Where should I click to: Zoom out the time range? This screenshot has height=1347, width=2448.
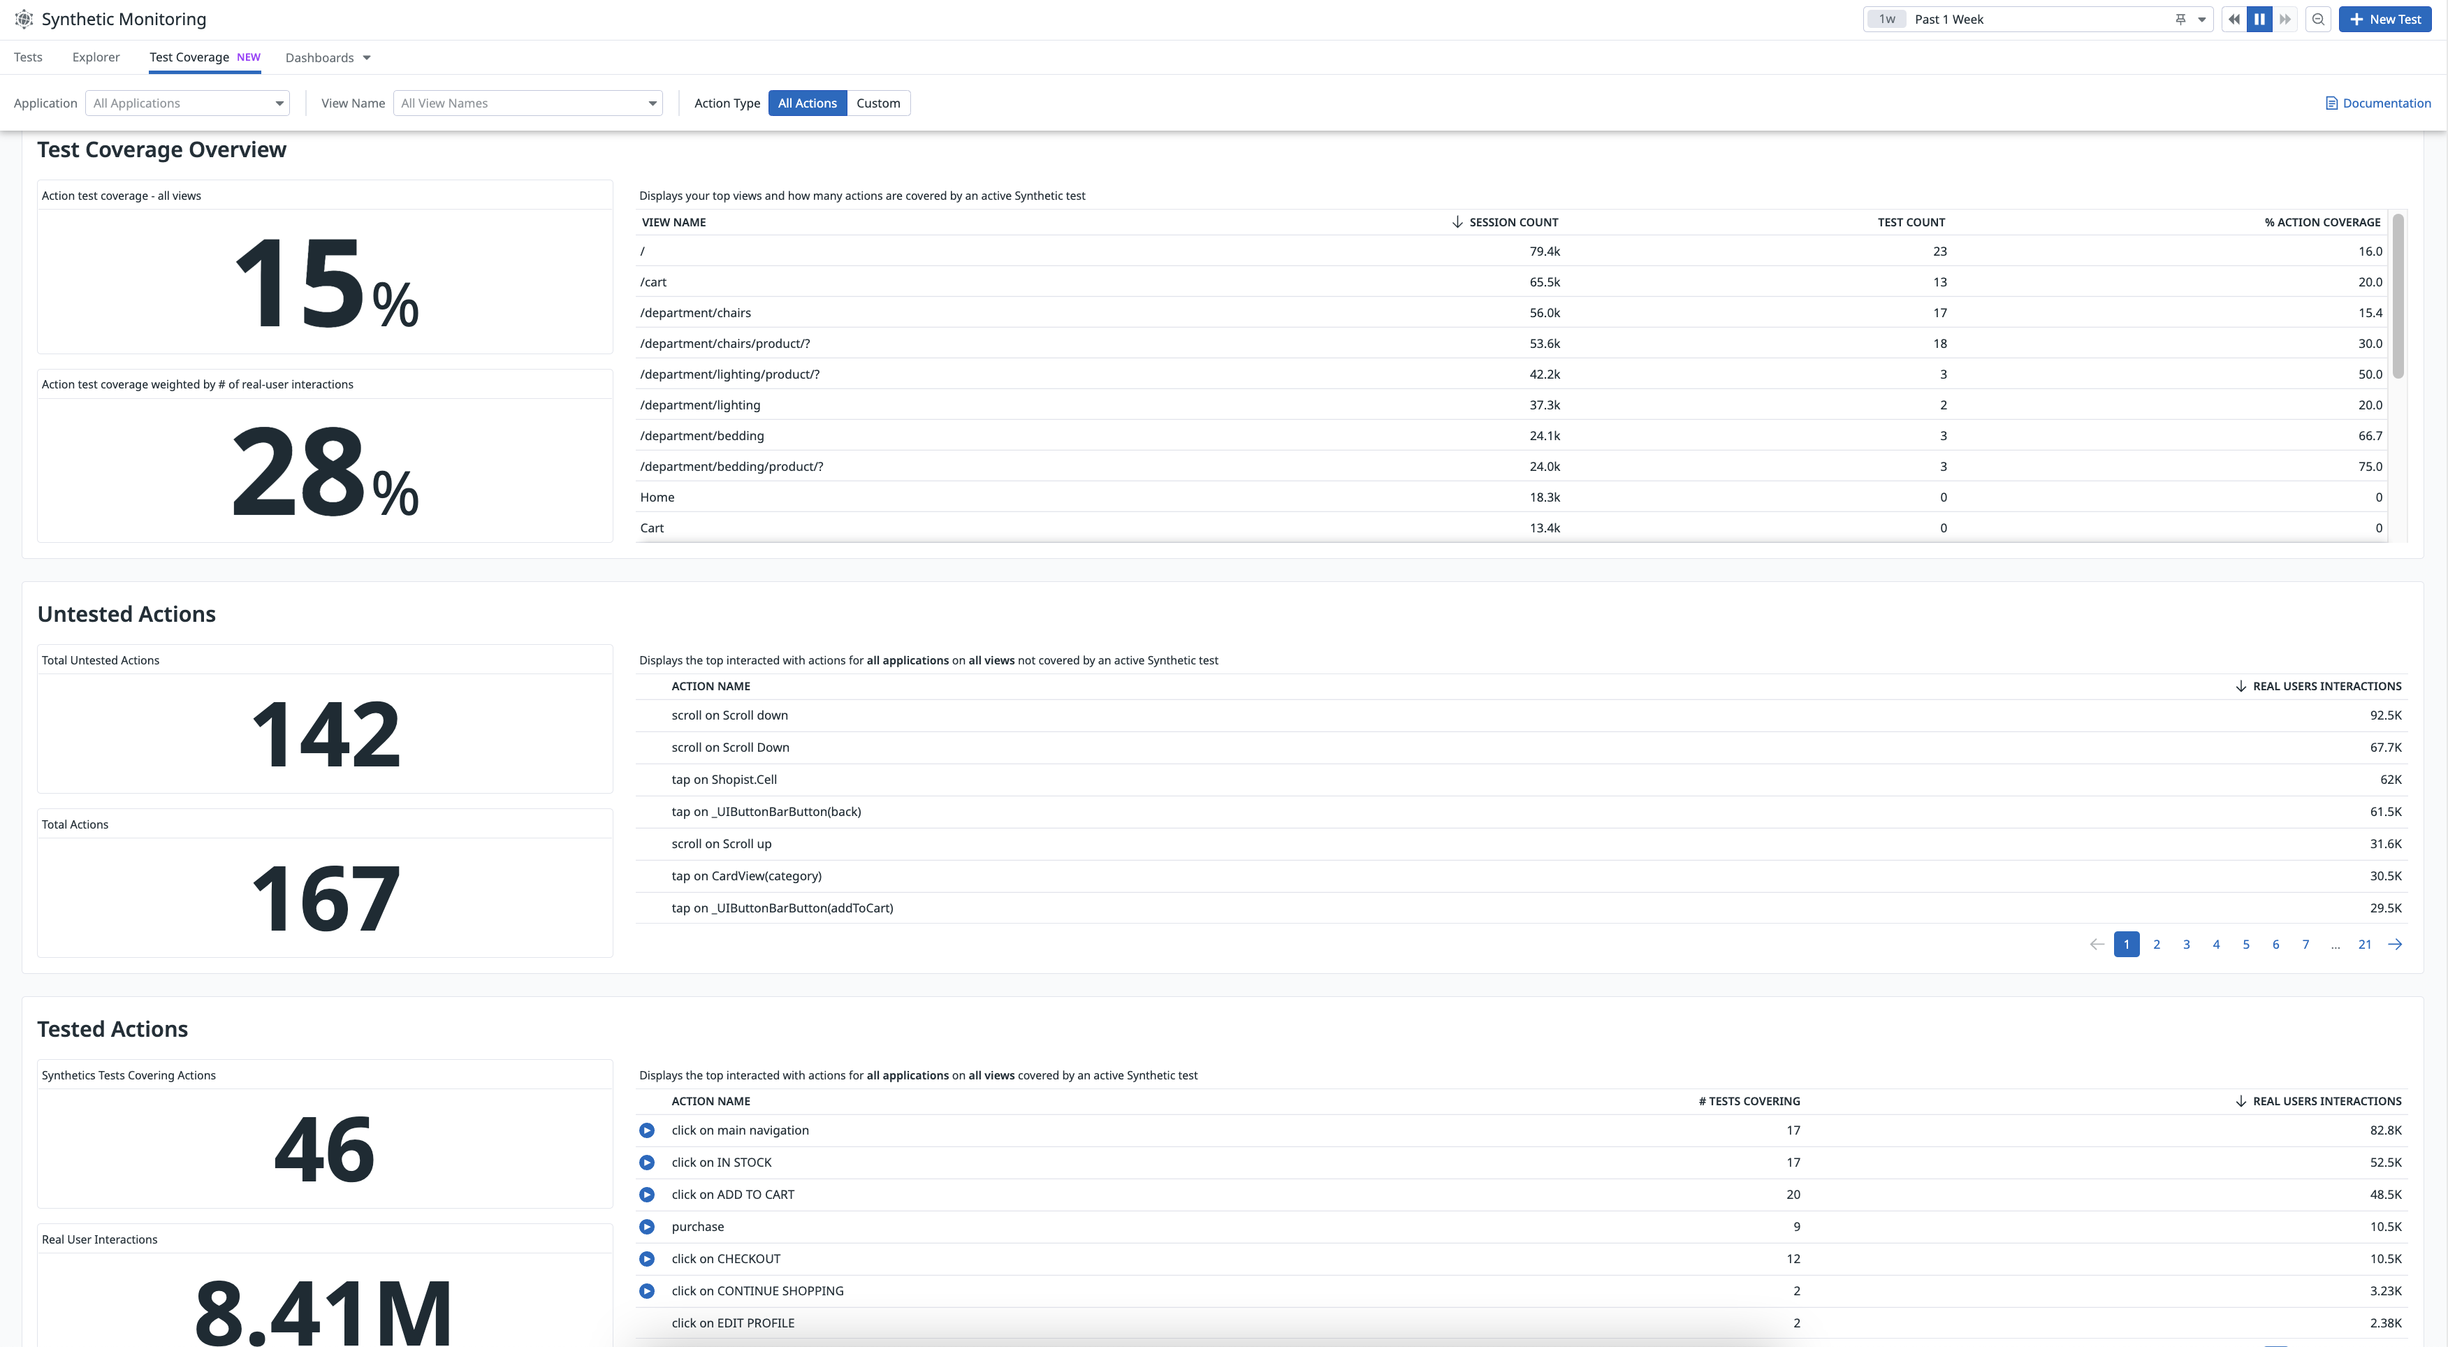click(2318, 19)
